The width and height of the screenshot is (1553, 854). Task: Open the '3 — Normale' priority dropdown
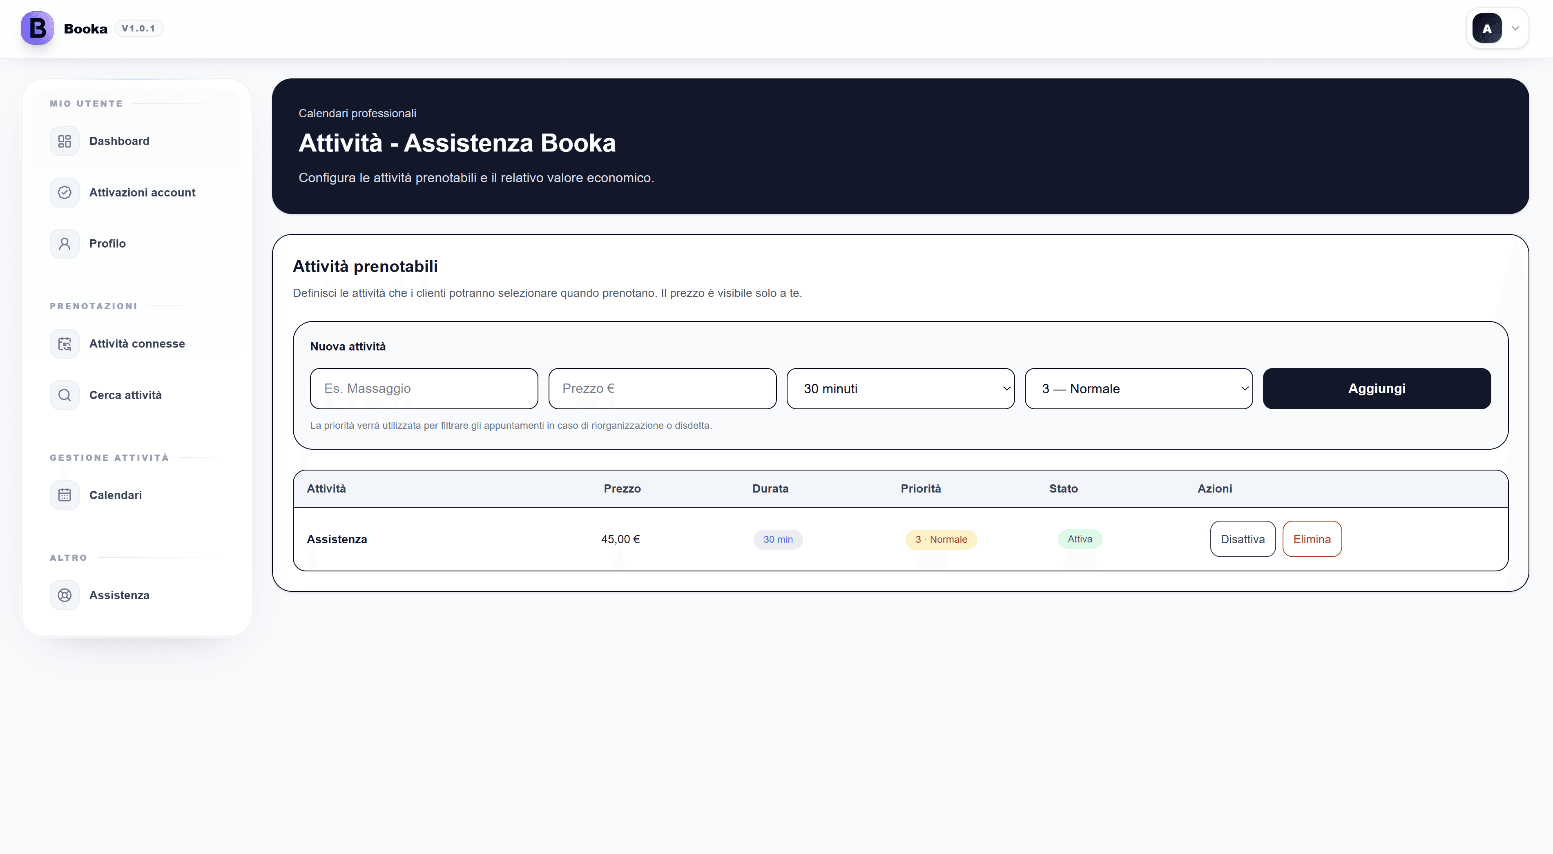click(x=1138, y=389)
